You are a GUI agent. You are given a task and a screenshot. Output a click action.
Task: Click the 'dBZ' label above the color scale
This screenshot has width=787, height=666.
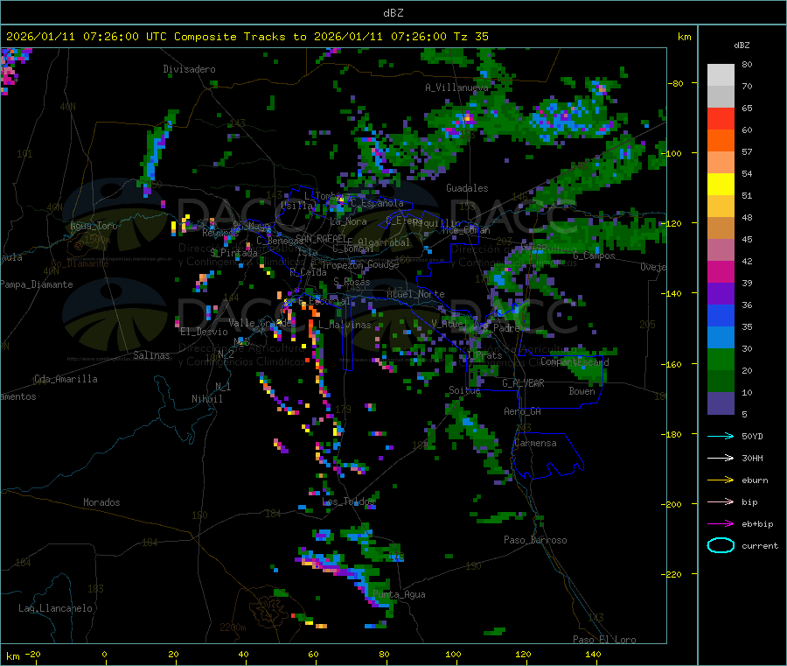[x=742, y=46]
